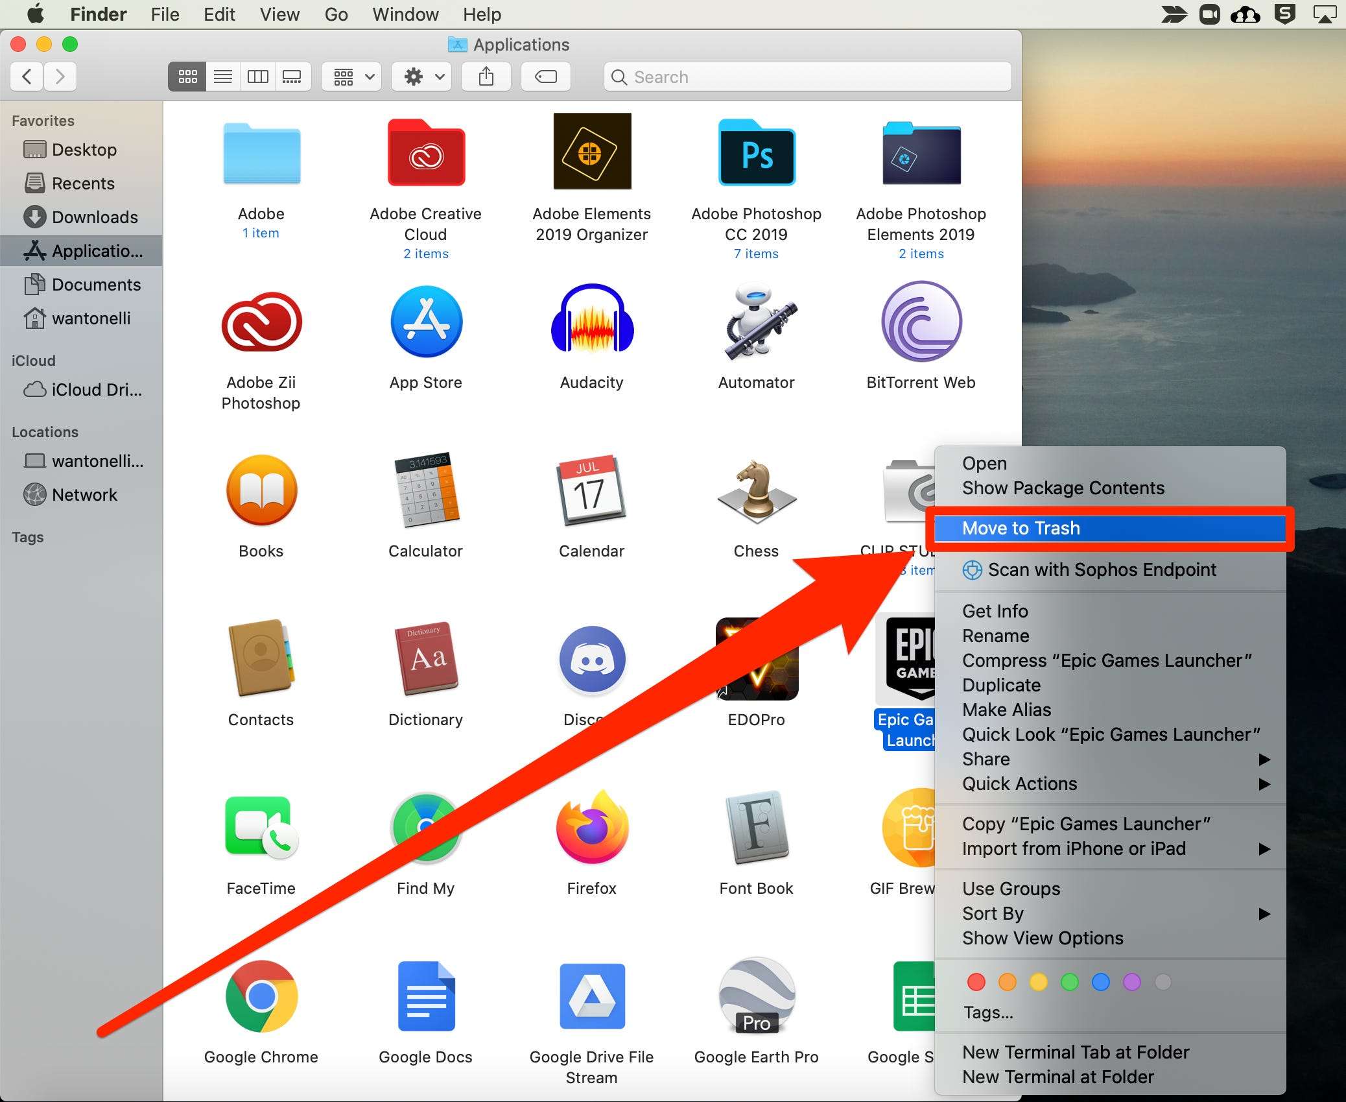Select the Firefox app icon

coord(592,827)
